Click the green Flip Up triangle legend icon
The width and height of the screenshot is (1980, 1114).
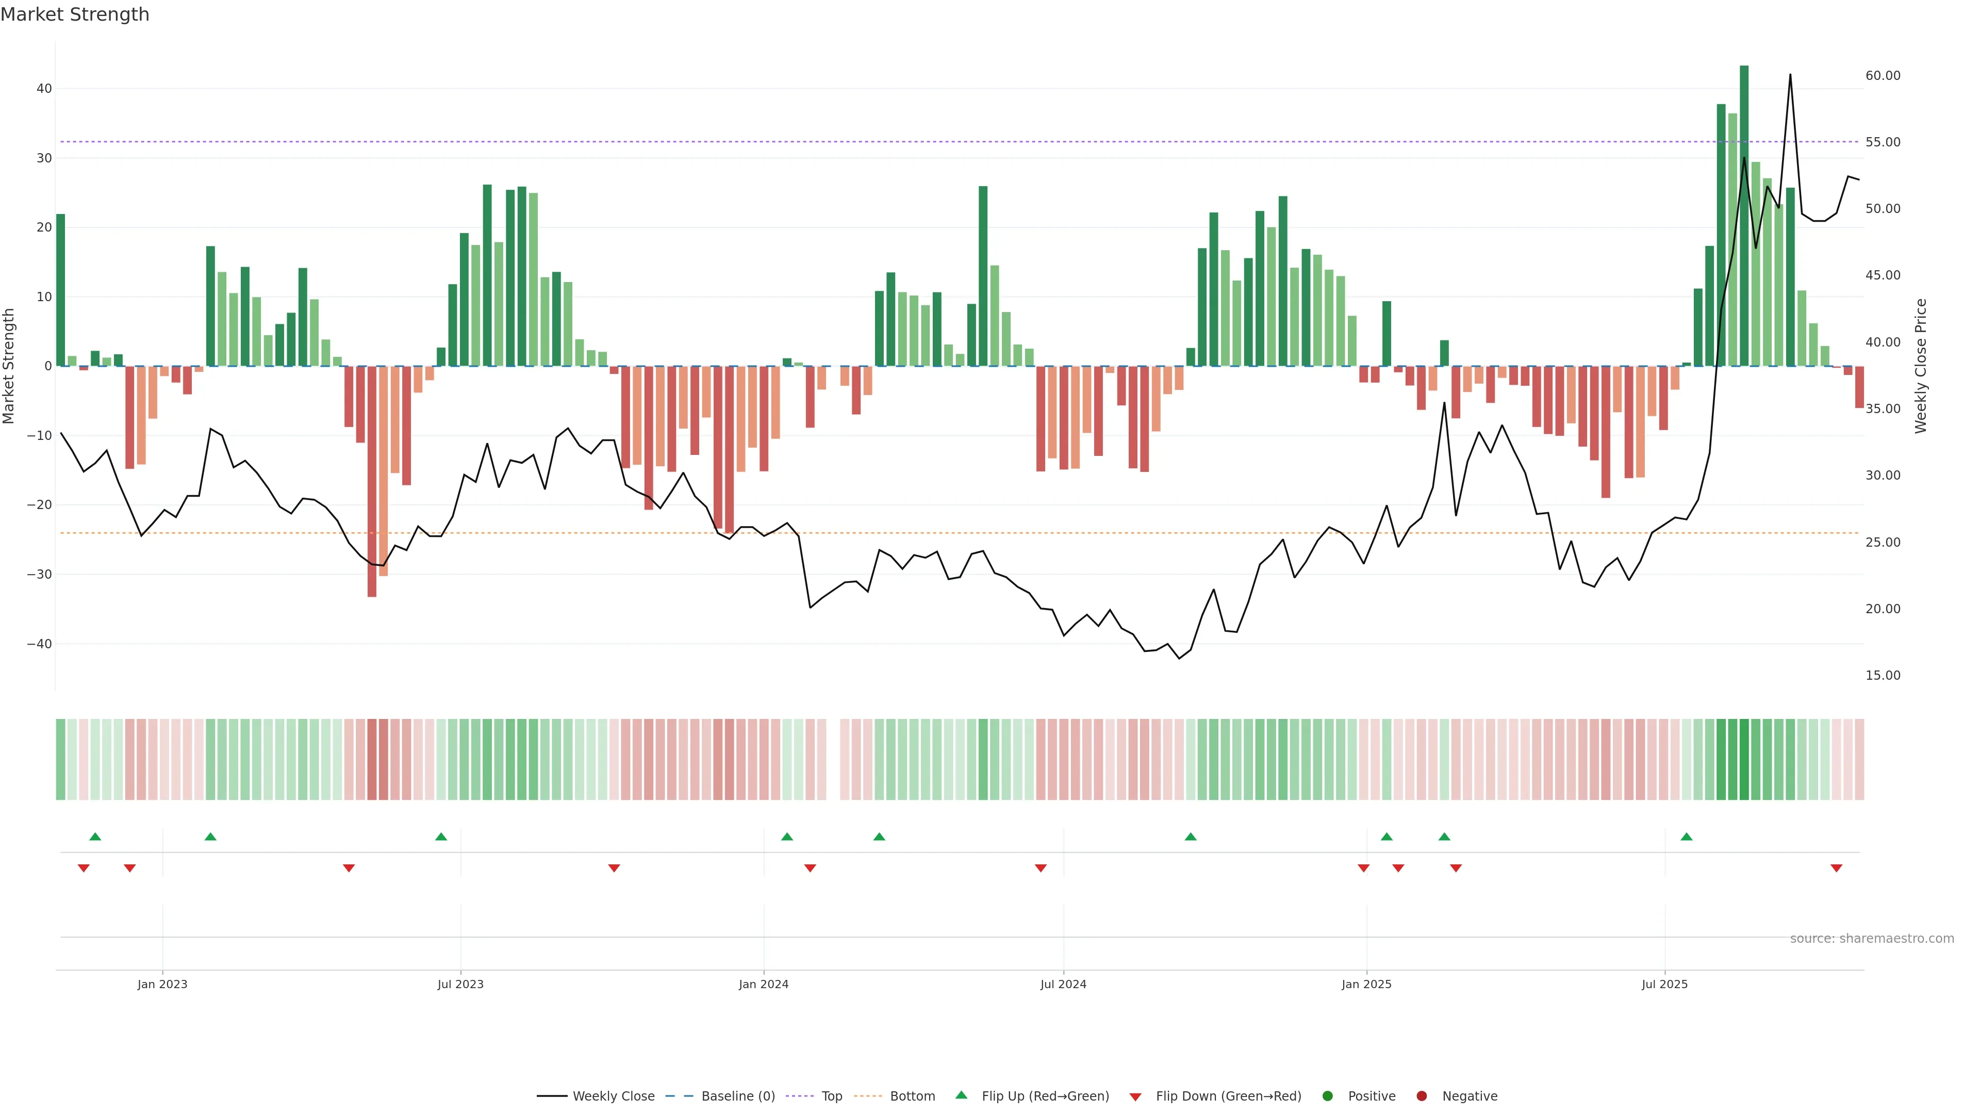pos(961,1095)
